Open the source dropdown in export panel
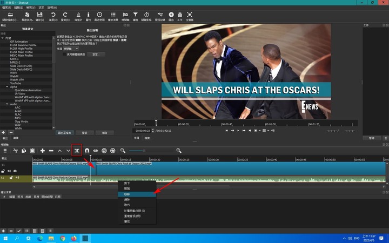Screen dimensions: 389x243 [71, 49]
